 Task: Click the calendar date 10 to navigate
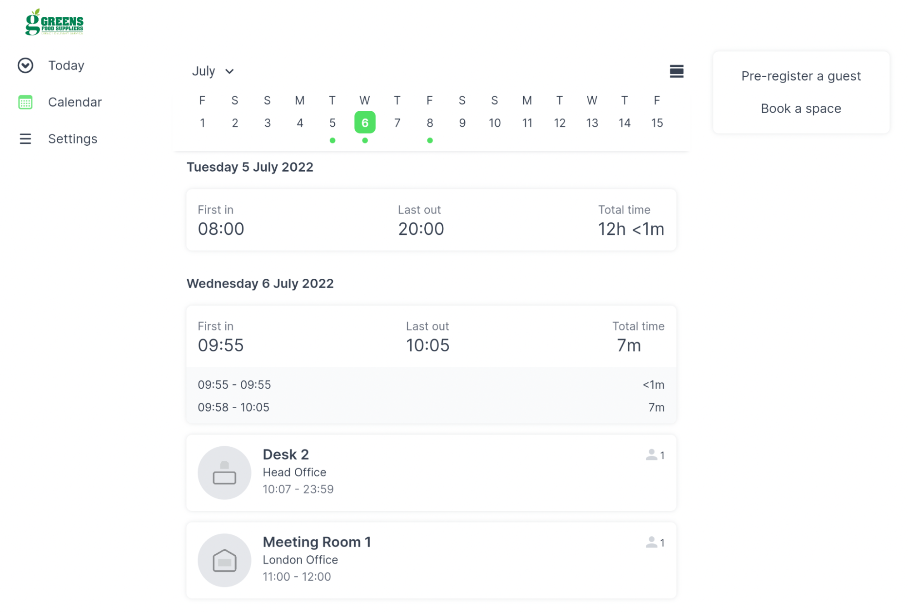[494, 123]
